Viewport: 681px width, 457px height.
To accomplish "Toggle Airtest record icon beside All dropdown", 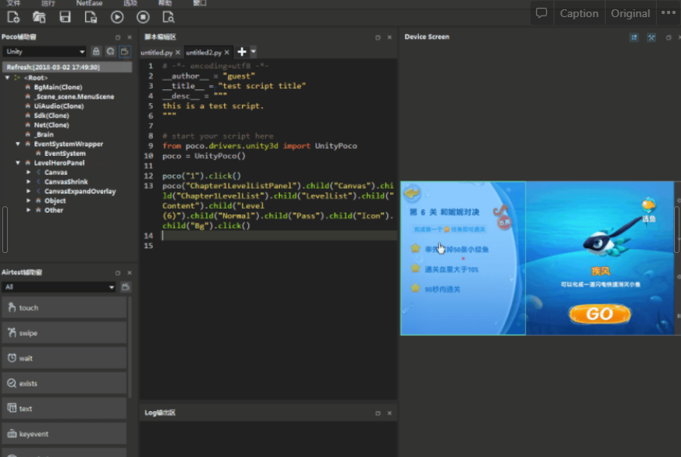I will point(126,287).
